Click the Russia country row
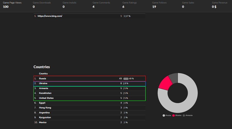232x129 pixels. [x=89, y=78]
